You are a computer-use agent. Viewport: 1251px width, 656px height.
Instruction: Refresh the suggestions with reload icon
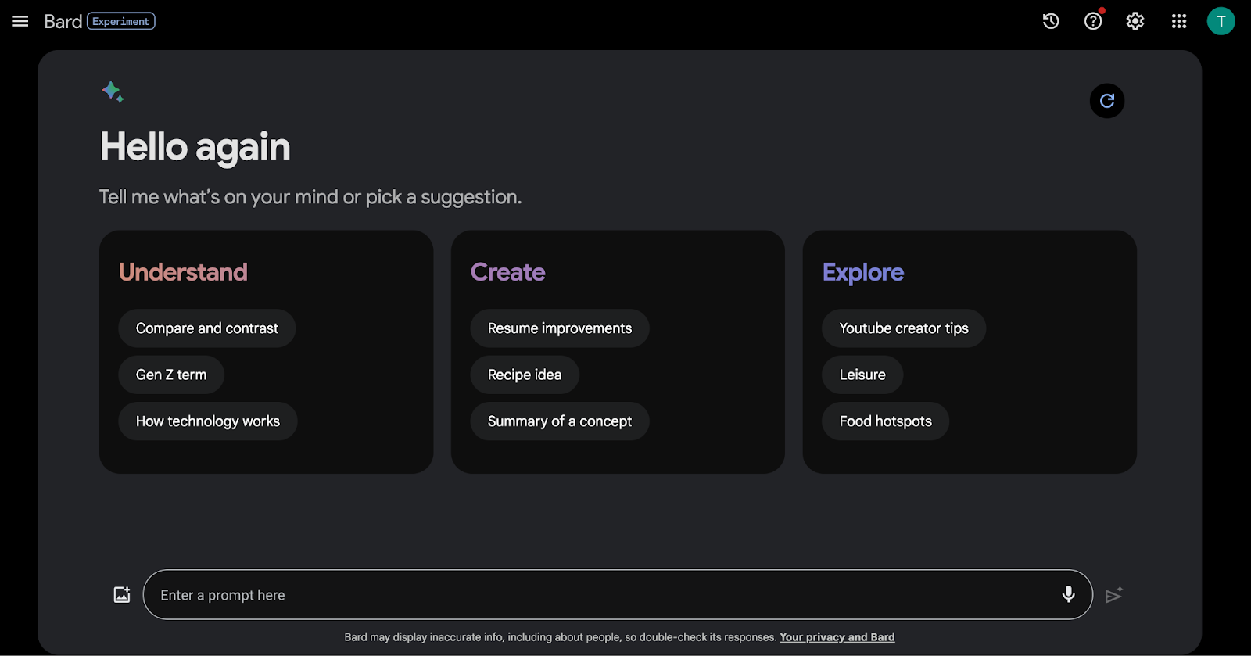pos(1107,101)
